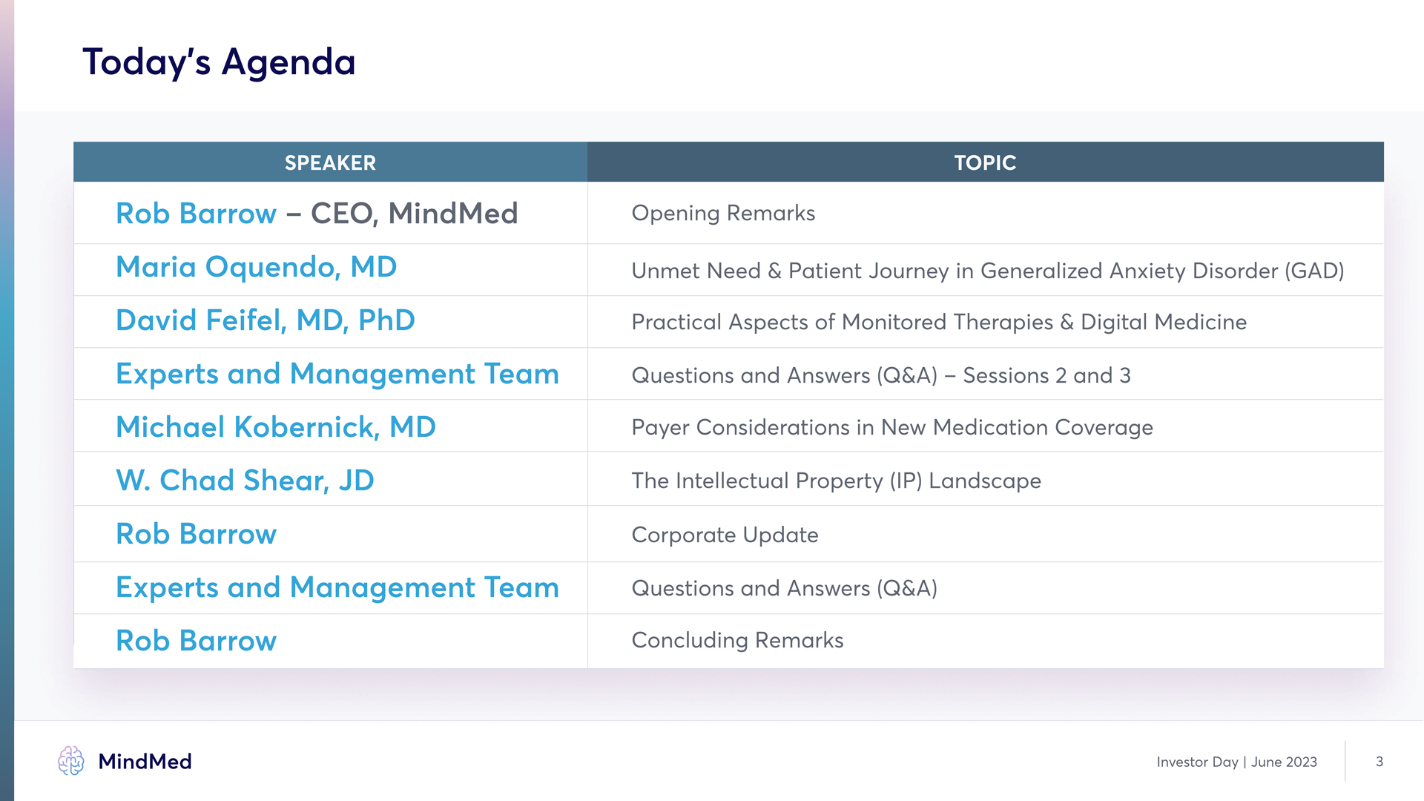Screen dimensions: 1424x801
Task: Select Payer Considerations in New Medication Coverage
Action: pyautogui.click(x=892, y=427)
